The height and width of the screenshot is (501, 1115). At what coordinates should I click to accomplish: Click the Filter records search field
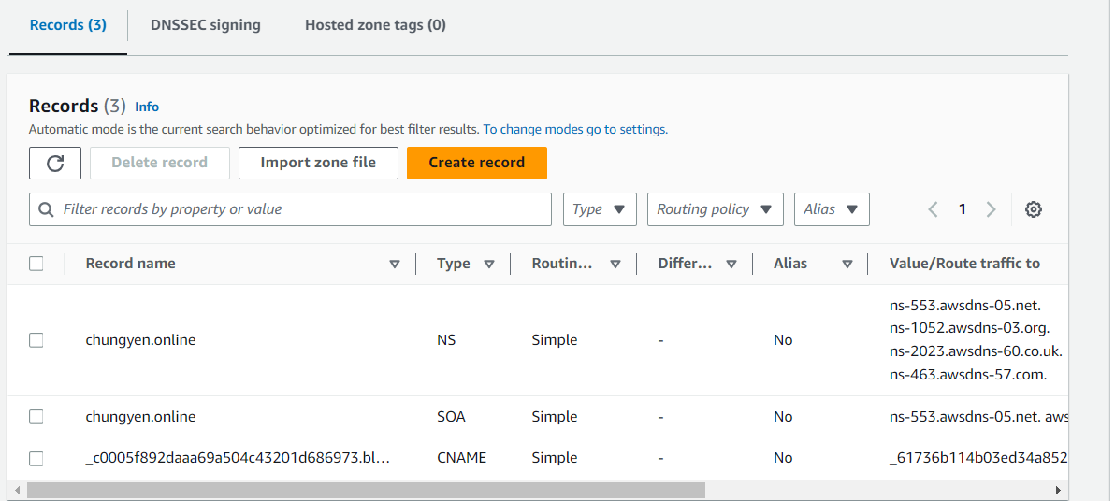pyautogui.click(x=290, y=209)
